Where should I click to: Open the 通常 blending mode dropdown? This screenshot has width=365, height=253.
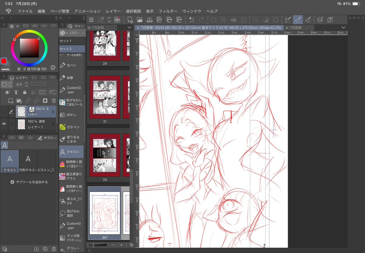point(22,84)
